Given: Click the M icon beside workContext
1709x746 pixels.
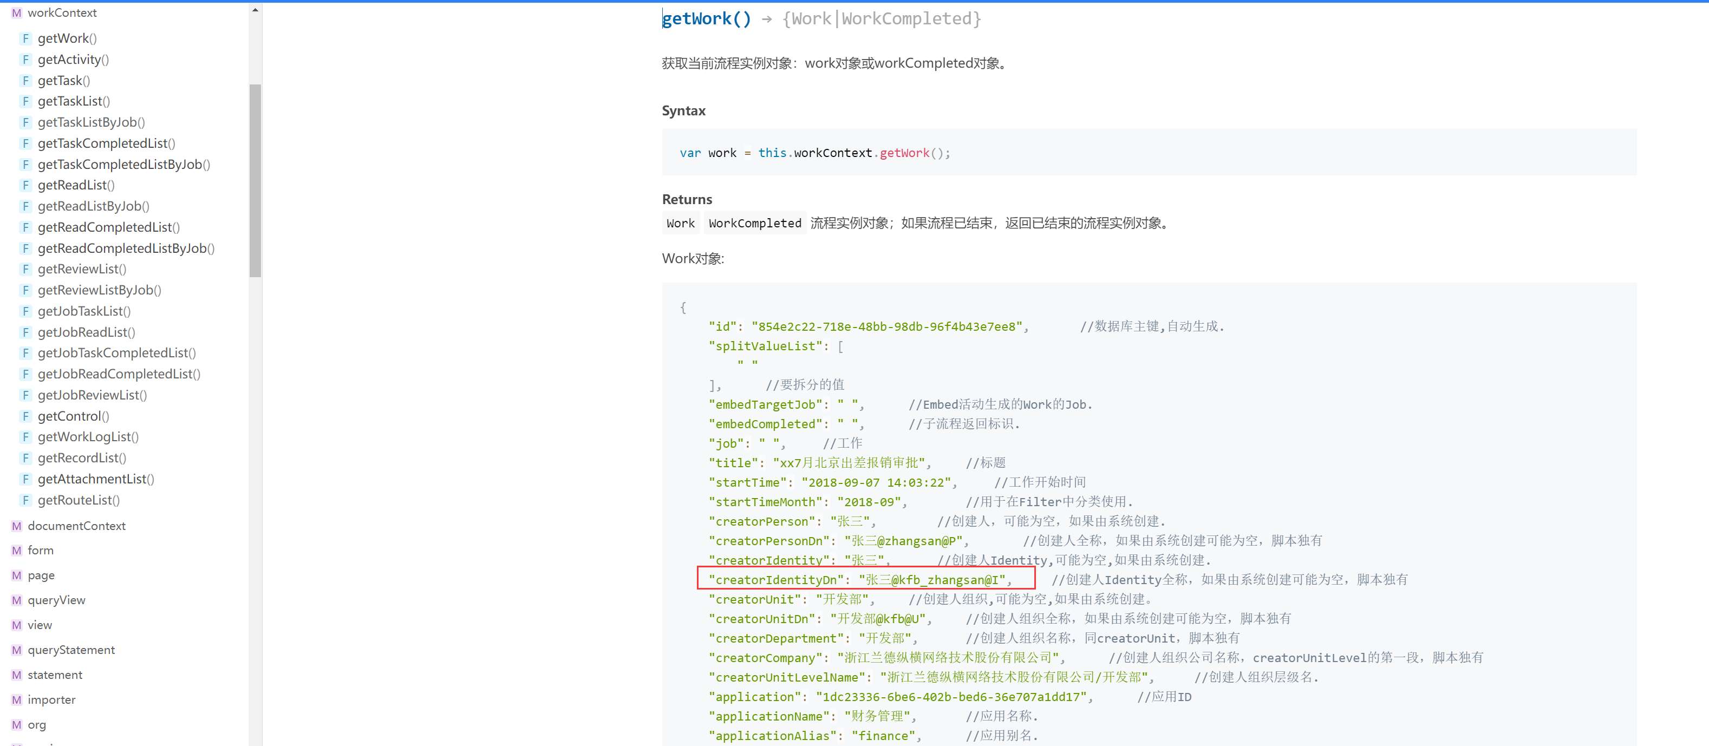Looking at the screenshot, I should coord(17,12).
